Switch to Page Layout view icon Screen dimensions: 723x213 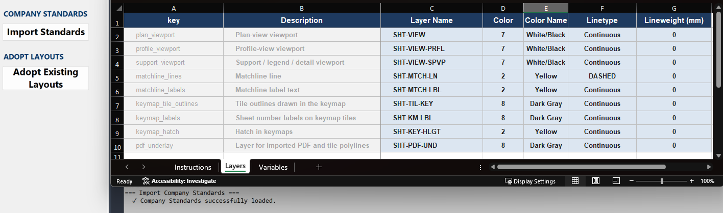pyautogui.click(x=595, y=181)
